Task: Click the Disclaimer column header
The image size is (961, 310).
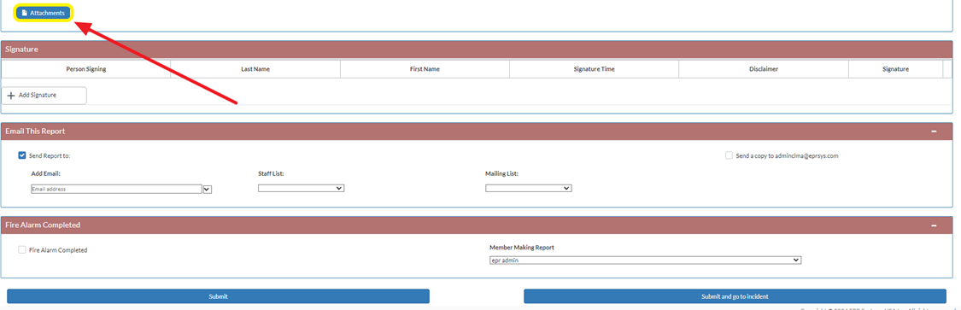Action: pyautogui.click(x=764, y=69)
